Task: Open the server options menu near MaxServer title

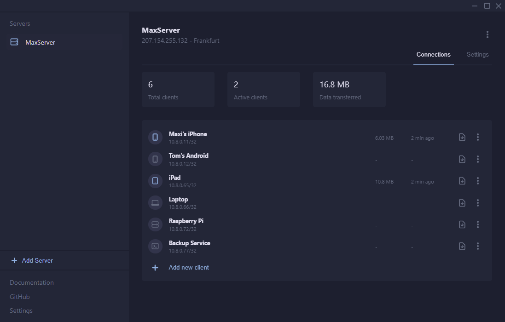Action: tap(488, 34)
